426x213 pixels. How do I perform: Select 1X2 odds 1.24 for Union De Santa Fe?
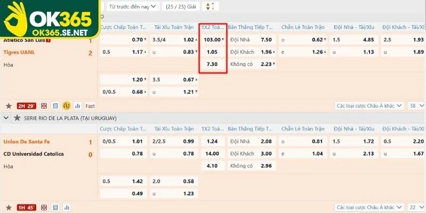coord(213,141)
